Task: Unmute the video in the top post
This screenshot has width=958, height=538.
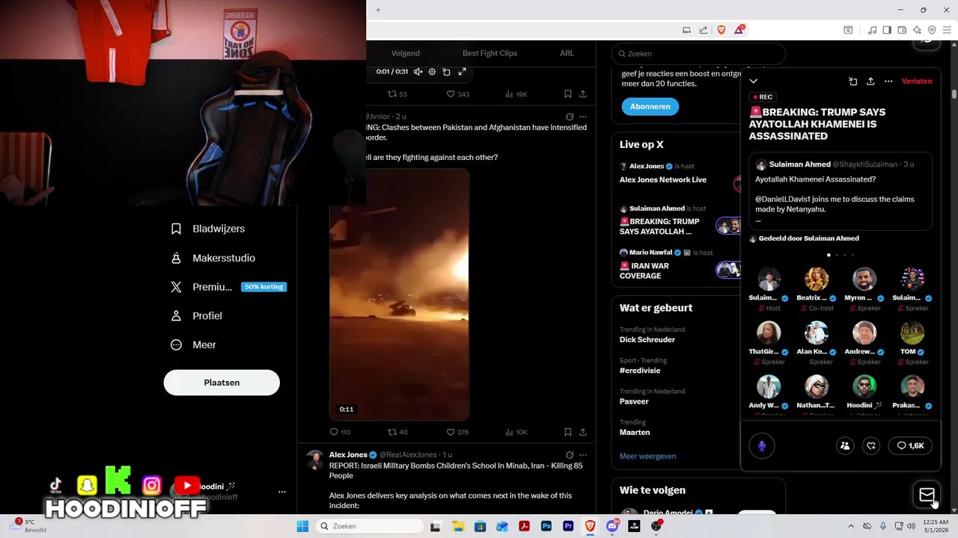Action: (418, 72)
